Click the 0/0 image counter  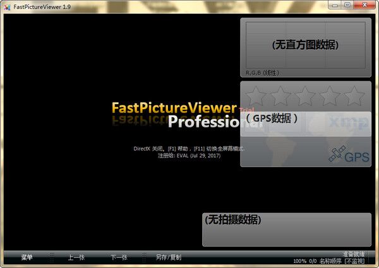click(313, 261)
